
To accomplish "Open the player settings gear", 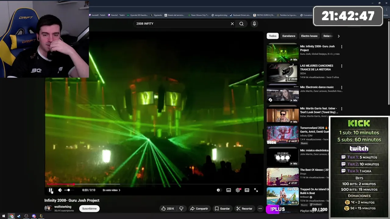I will coord(238,190).
